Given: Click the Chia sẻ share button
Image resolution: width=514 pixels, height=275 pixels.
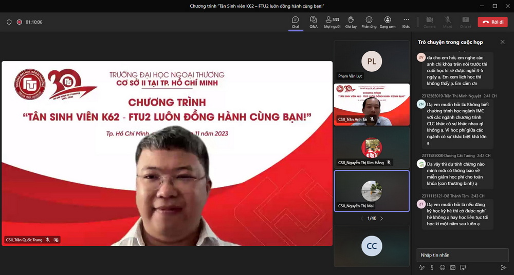Looking at the screenshot, I should tap(466, 22).
